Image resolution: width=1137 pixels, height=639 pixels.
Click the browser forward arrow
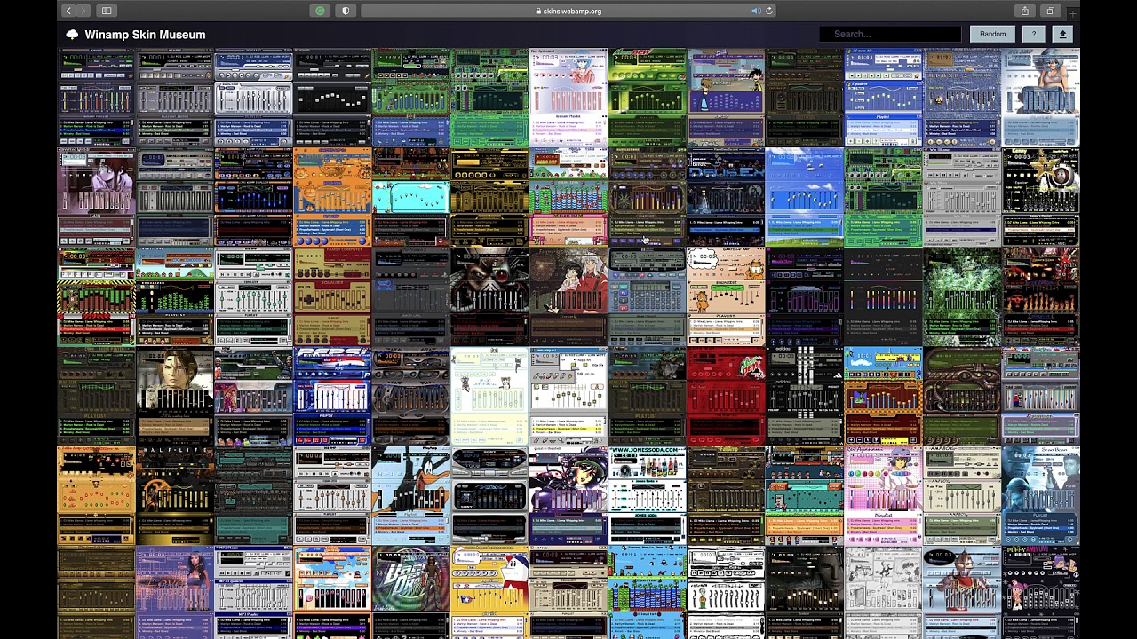point(83,11)
